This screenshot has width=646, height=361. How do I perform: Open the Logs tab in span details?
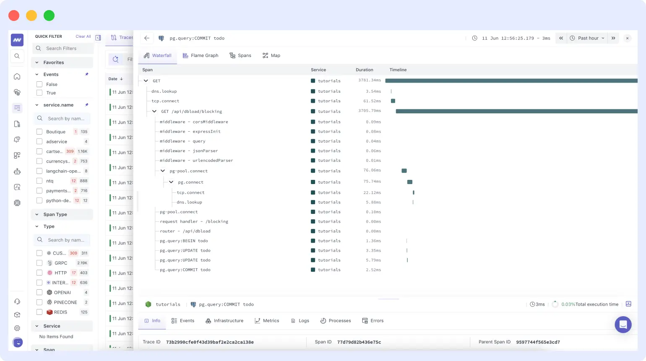tap(300, 321)
